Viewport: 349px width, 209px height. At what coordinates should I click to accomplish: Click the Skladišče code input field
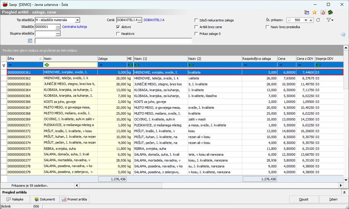[x=45, y=27]
